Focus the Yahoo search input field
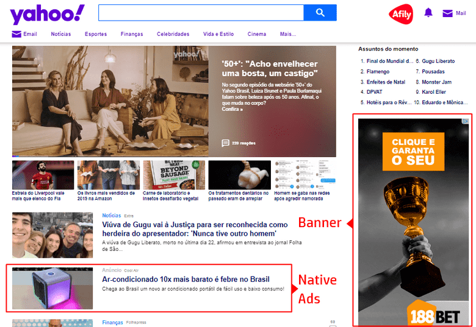 coord(201,13)
